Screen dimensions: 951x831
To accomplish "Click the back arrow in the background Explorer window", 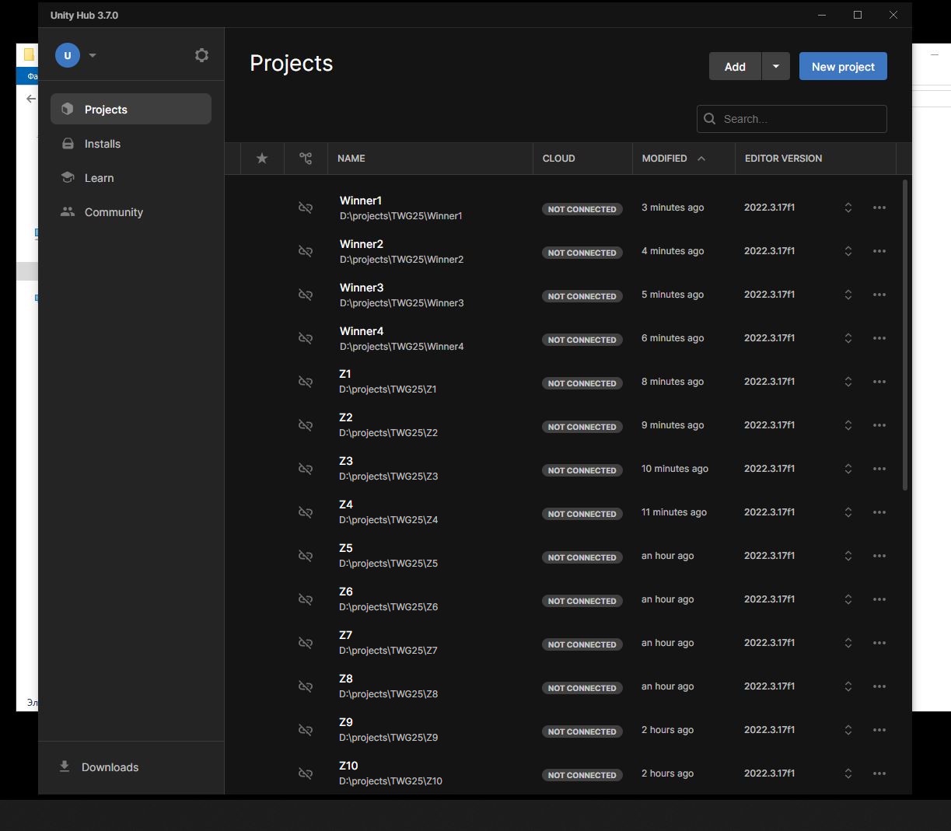I will tap(30, 99).
